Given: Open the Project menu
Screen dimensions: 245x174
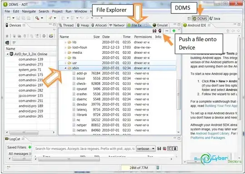Looking at the screenshot, I should pos(57,11).
